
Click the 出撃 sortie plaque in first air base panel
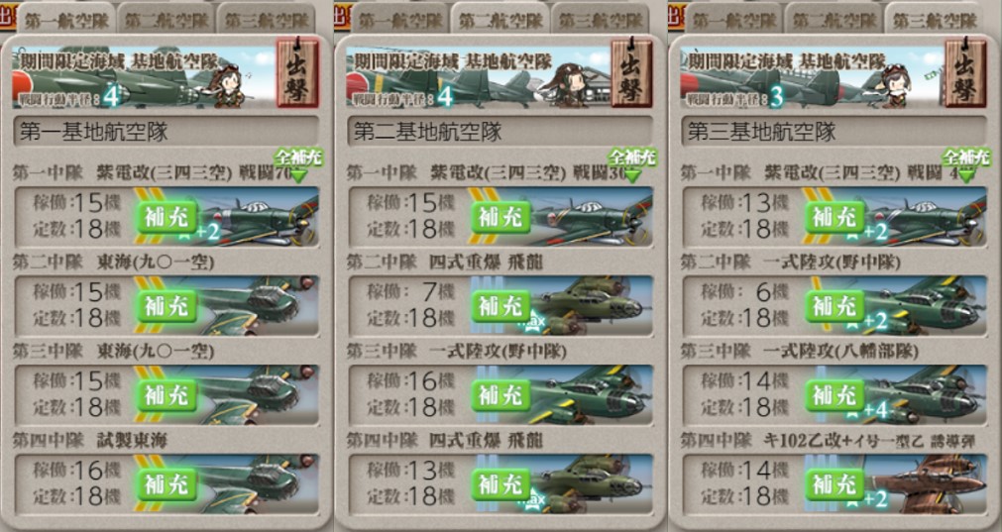297,72
